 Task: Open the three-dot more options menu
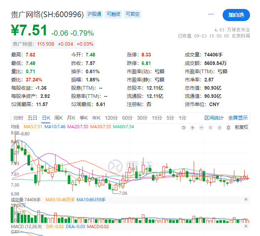coord(211,14)
